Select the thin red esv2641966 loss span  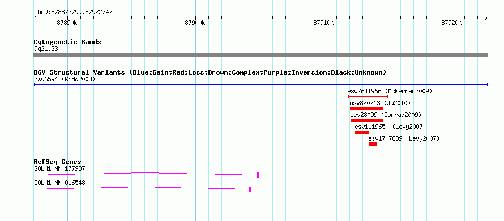pyautogui.click(x=368, y=97)
